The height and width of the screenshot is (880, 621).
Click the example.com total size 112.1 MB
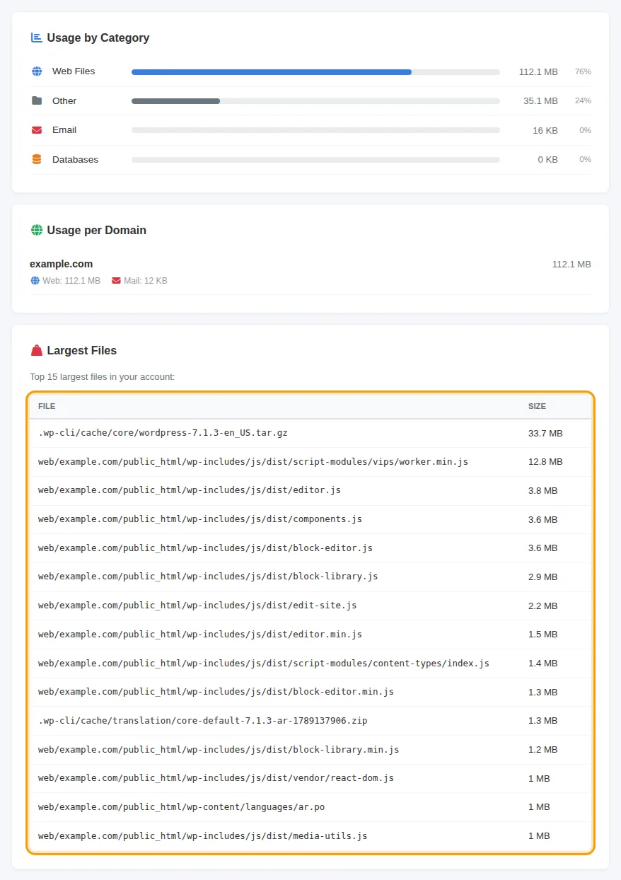point(571,265)
